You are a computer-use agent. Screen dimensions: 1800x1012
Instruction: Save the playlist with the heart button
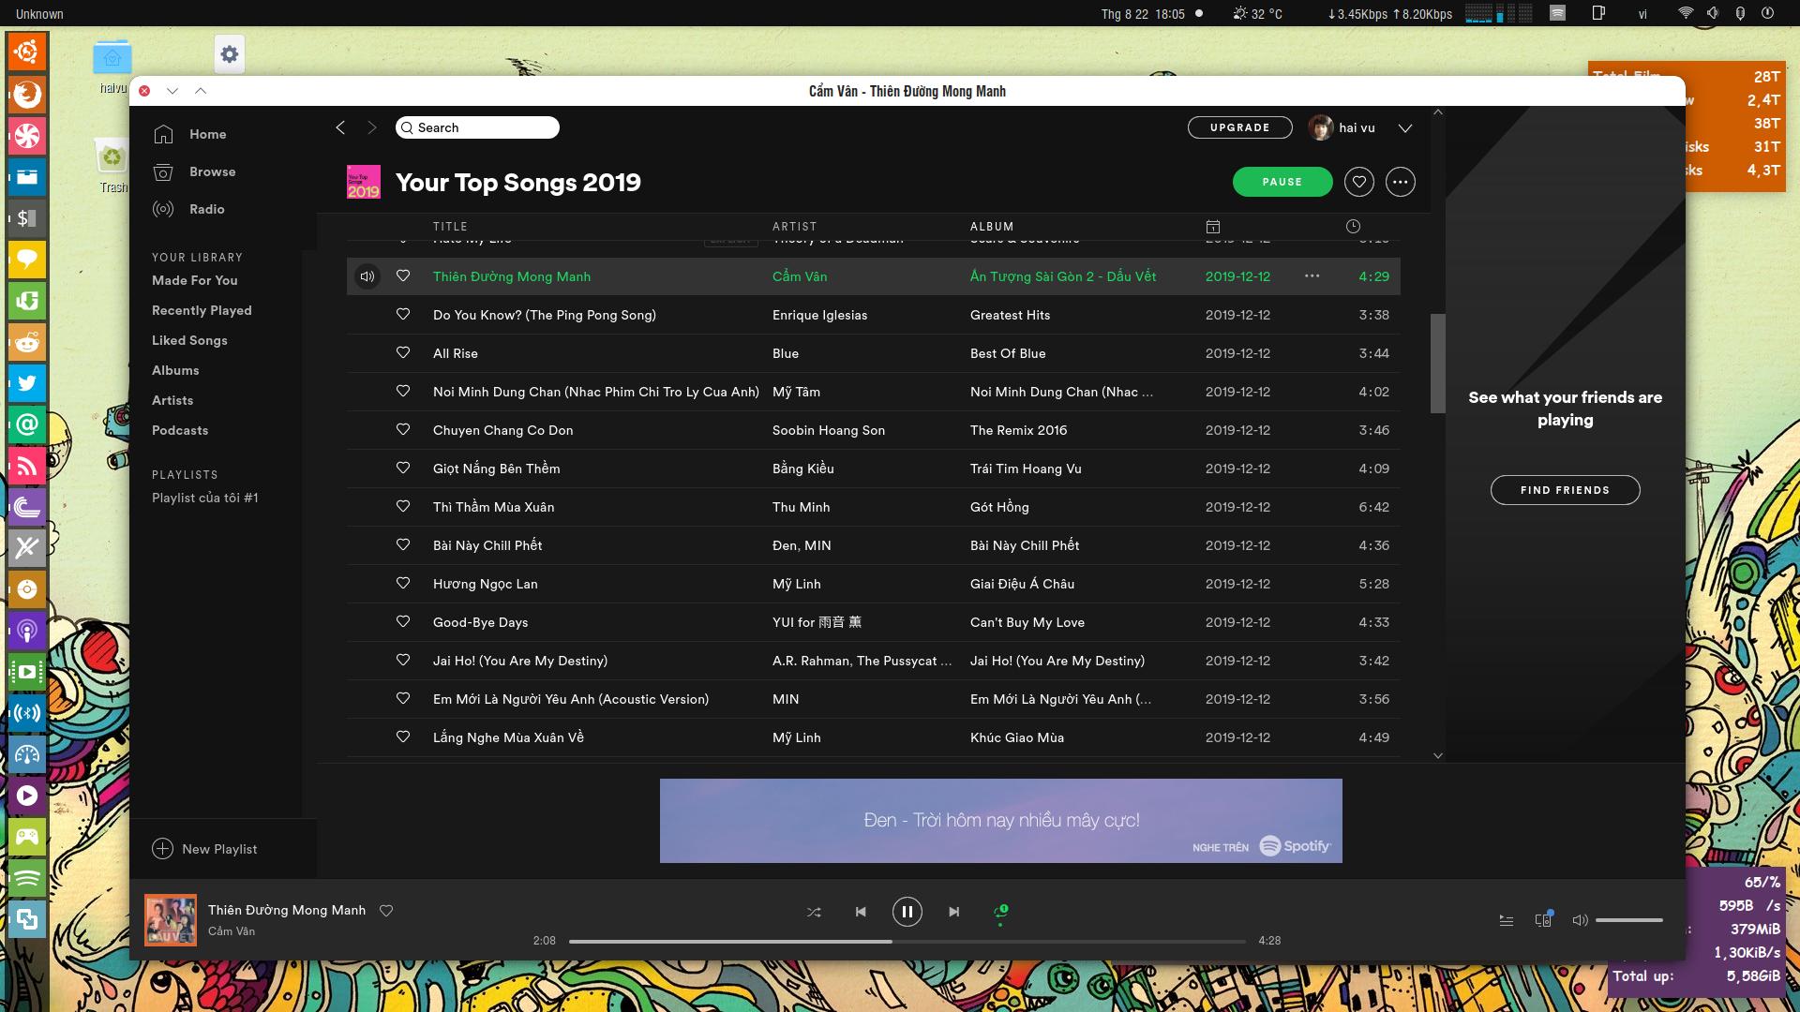click(1359, 182)
